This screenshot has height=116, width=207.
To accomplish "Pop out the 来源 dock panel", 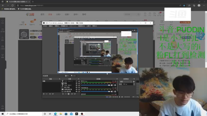I will [79, 79].
